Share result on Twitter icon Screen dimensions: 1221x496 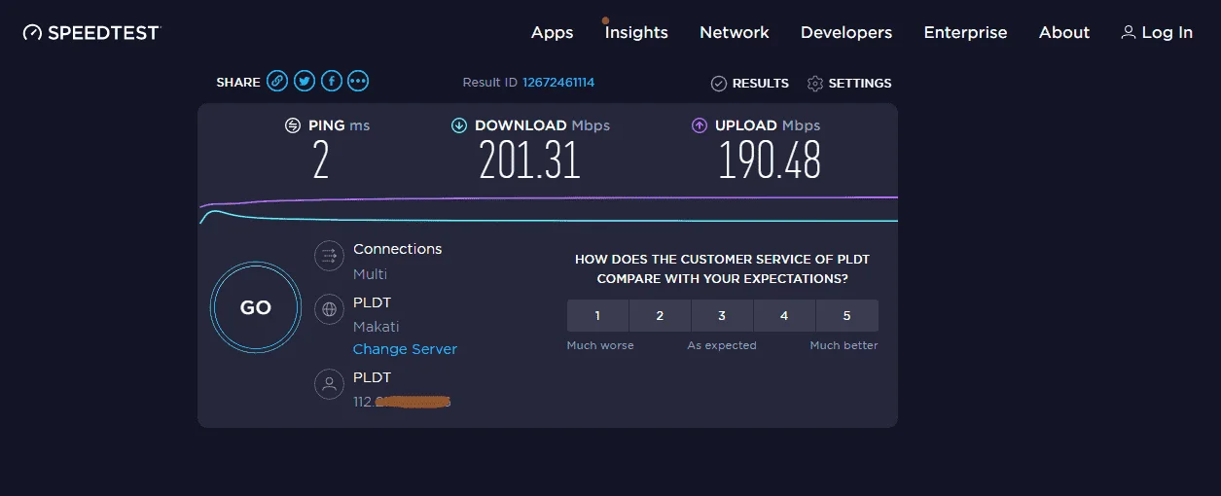(305, 82)
